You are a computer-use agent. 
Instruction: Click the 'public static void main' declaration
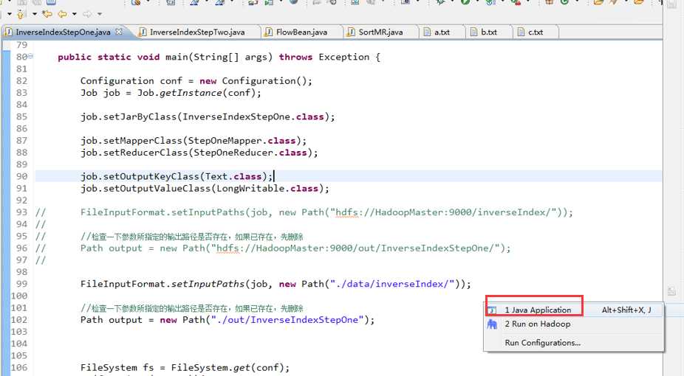[219, 57]
